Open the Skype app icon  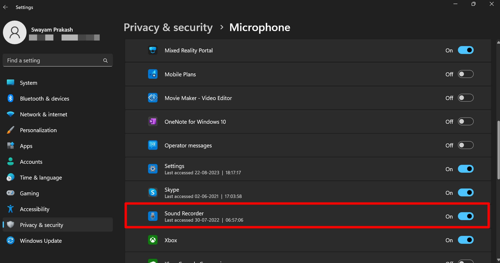point(153,192)
